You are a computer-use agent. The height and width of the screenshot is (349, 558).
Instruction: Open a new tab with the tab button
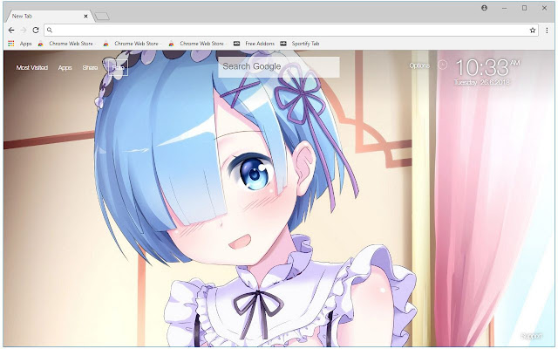click(102, 17)
